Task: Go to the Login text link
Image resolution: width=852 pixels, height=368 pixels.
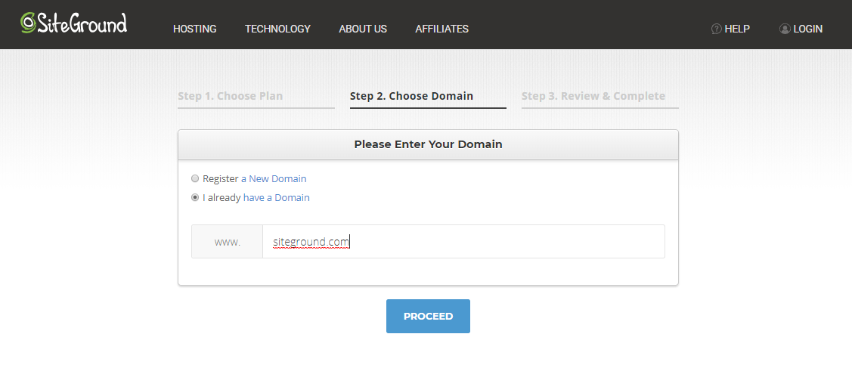Action: pyautogui.click(x=807, y=29)
